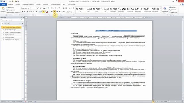Screen dimensions: 184x103
Task: Click Justify alignment icon
Action: point(60,12)
